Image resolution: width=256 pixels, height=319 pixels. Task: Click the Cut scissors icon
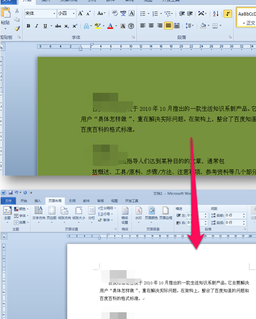[x=17, y=11]
